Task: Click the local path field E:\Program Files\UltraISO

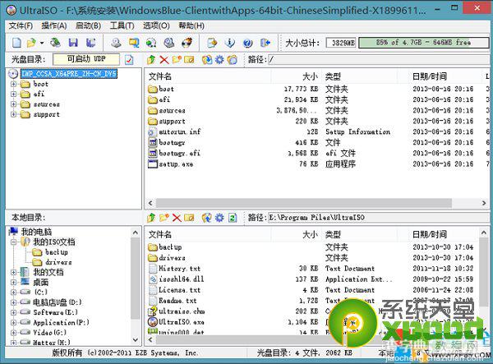Action: [380, 218]
